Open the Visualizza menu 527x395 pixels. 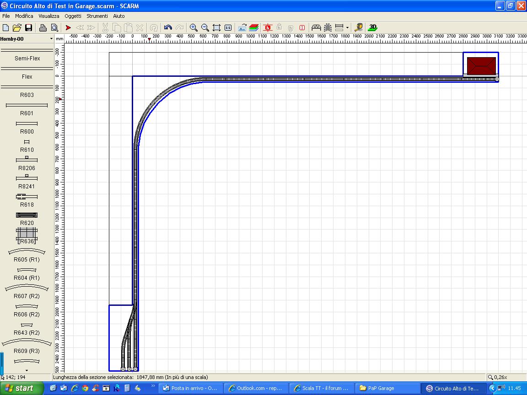pos(49,16)
